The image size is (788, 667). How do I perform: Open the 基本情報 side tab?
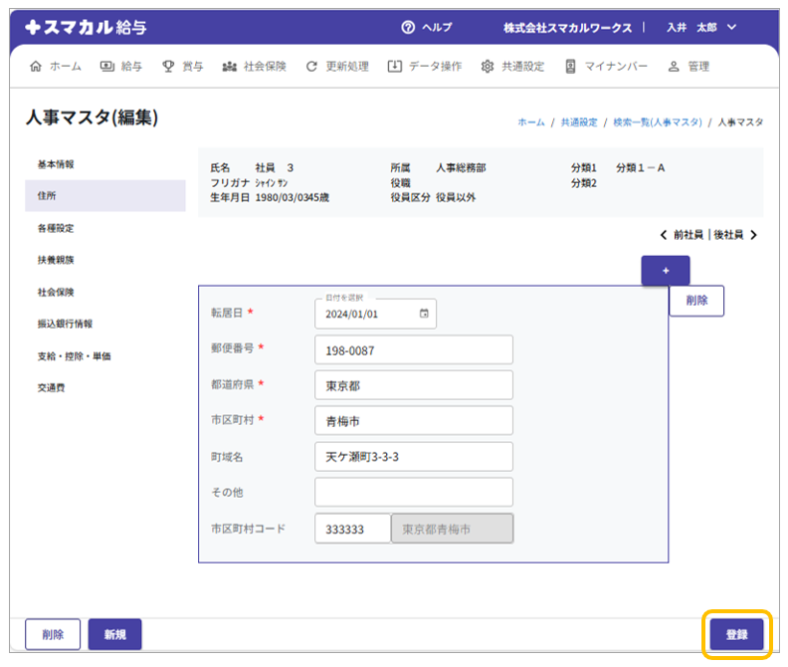[x=56, y=163]
